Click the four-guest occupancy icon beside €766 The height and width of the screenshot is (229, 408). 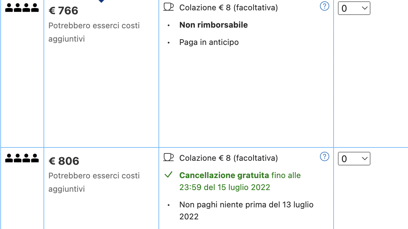(x=22, y=8)
